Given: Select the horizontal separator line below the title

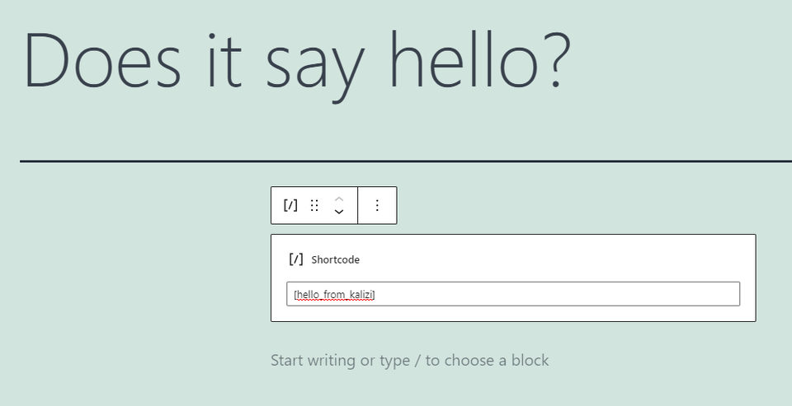Looking at the screenshot, I should point(406,161).
